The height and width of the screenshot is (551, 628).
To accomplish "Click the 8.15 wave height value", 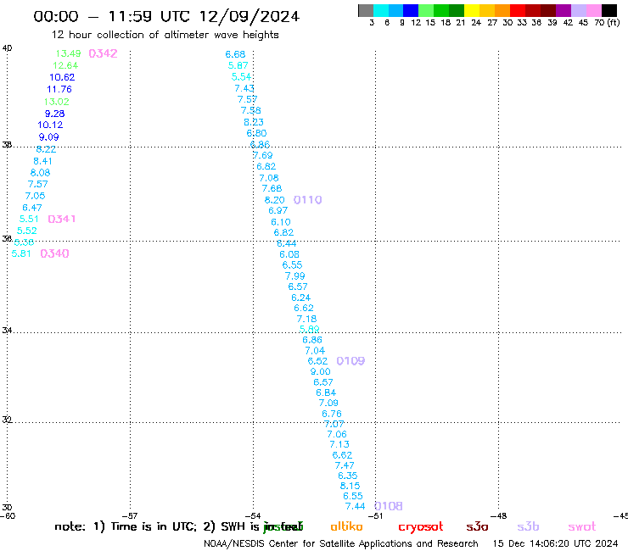I will coord(350,486).
